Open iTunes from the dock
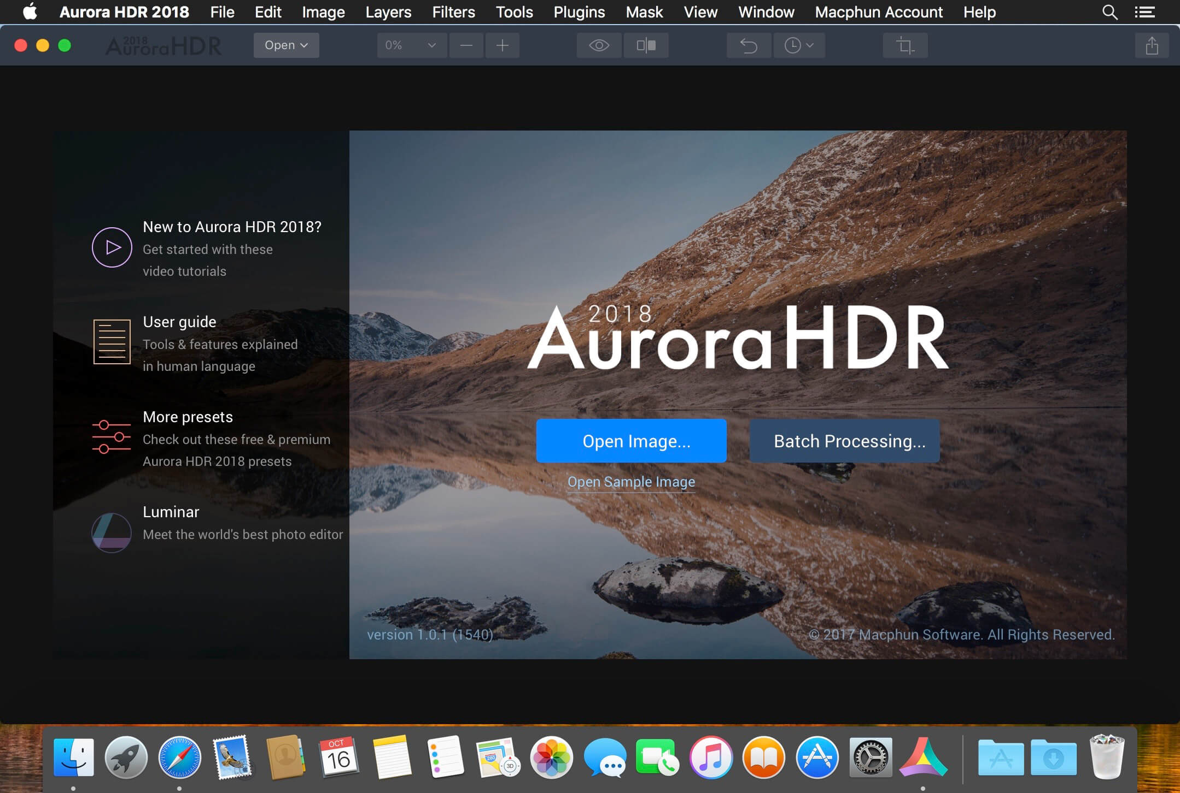The image size is (1180, 793). (710, 758)
